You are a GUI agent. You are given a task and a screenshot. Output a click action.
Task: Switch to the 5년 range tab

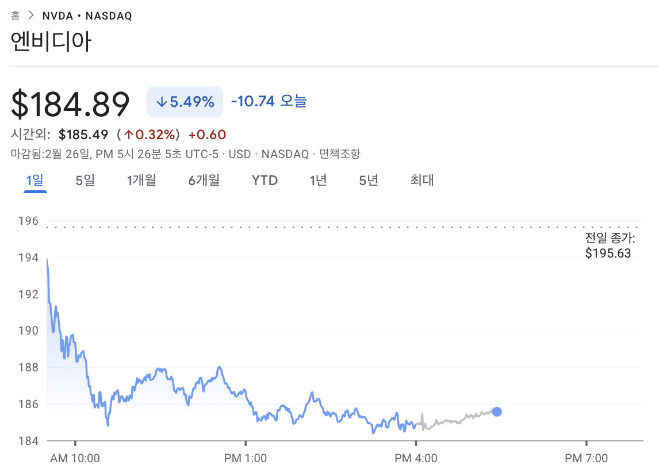(x=369, y=181)
